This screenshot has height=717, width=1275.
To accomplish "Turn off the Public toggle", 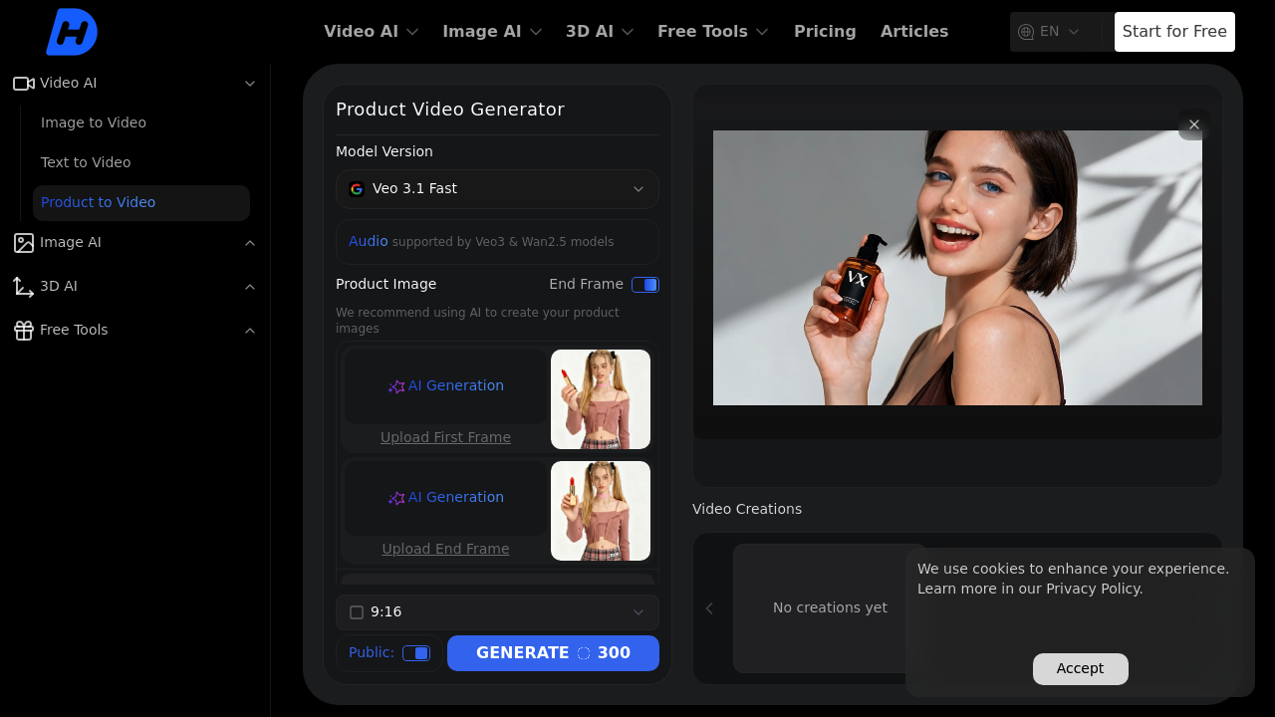I will coord(415,652).
